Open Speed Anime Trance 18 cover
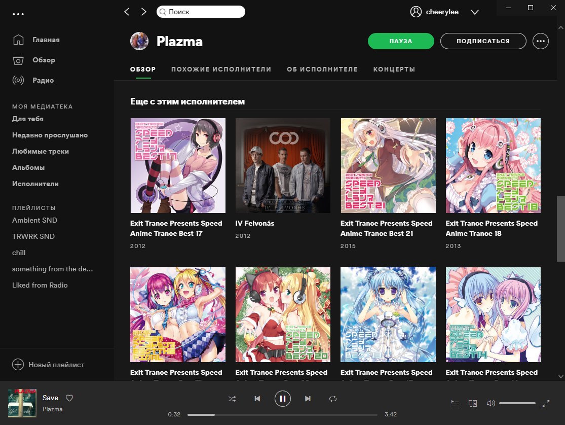The width and height of the screenshot is (565, 425). [x=493, y=166]
